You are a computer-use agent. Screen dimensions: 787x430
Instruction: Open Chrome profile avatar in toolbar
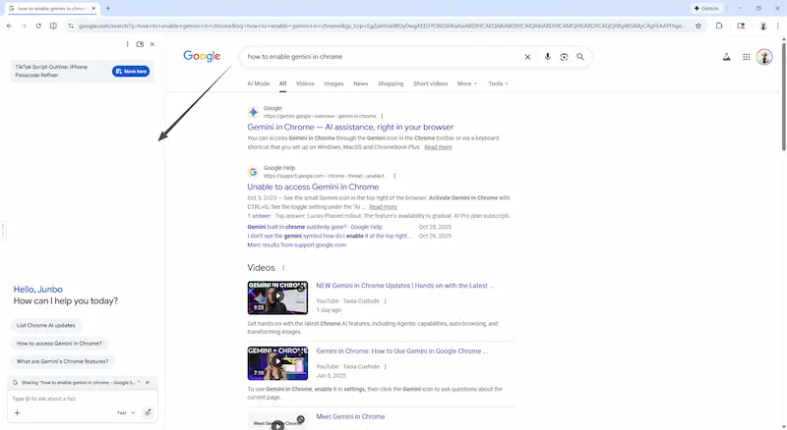(x=763, y=26)
